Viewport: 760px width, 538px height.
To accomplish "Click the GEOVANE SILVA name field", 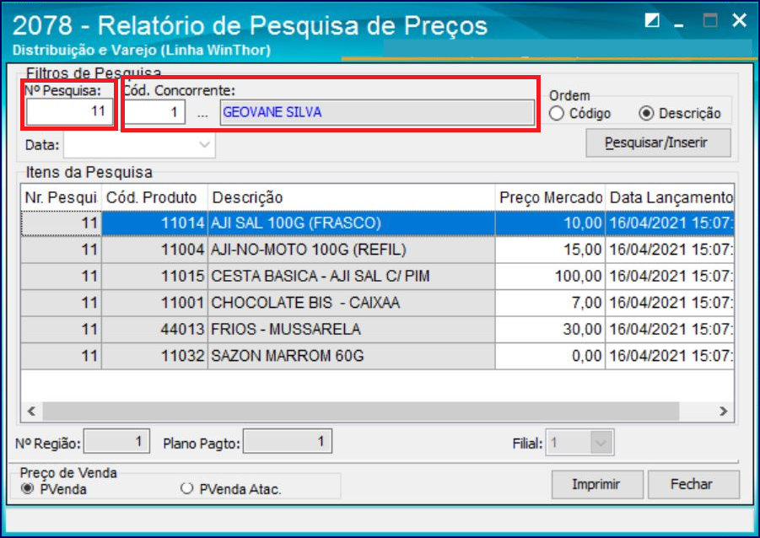I will tap(377, 112).
